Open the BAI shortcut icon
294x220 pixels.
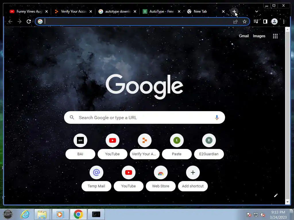point(80,140)
